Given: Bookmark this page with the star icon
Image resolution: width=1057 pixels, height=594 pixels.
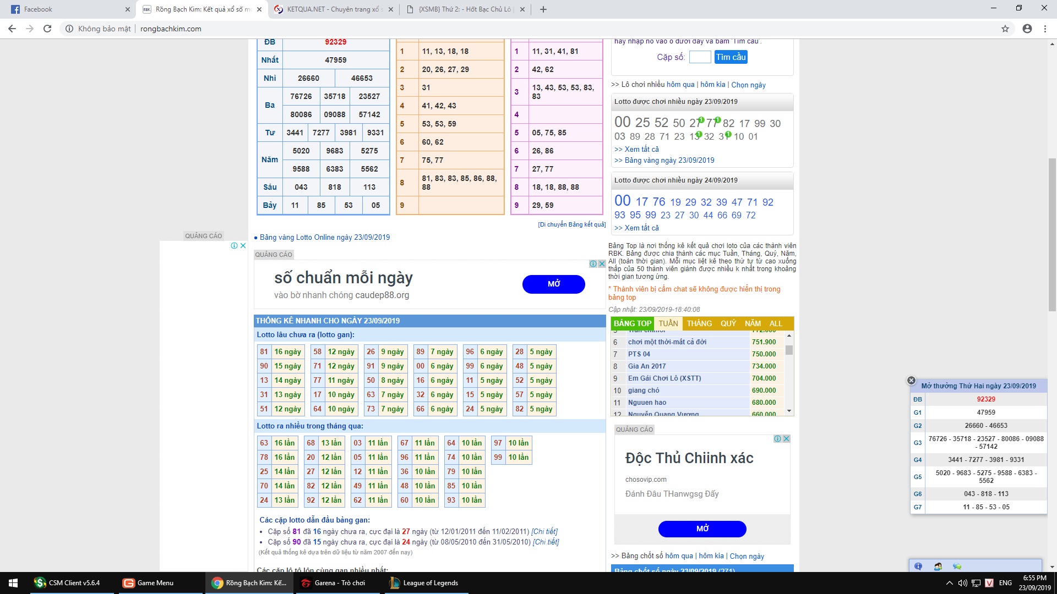Looking at the screenshot, I should coord(1005,29).
